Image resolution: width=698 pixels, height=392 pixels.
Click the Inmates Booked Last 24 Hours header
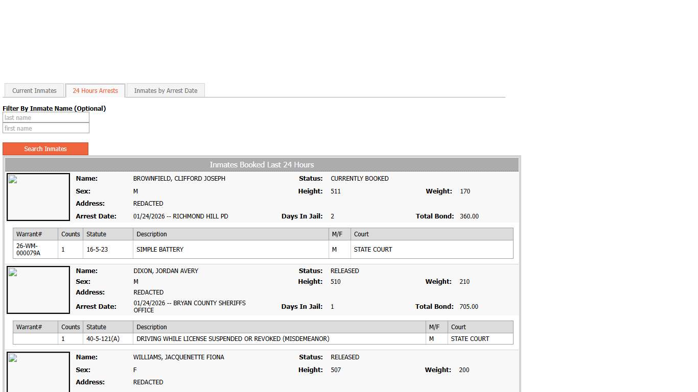click(x=262, y=165)
